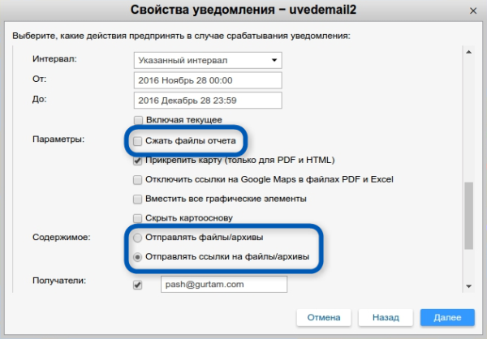This screenshot has height=339, width=487.
Task: Enable Отключить ссылки на Google Maps checkbox
Action: pyautogui.click(x=137, y=180)
